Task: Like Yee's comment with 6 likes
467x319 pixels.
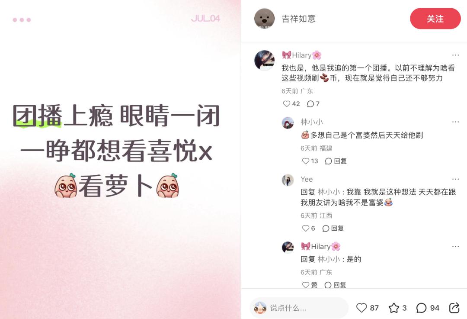Action: point(309,229)
